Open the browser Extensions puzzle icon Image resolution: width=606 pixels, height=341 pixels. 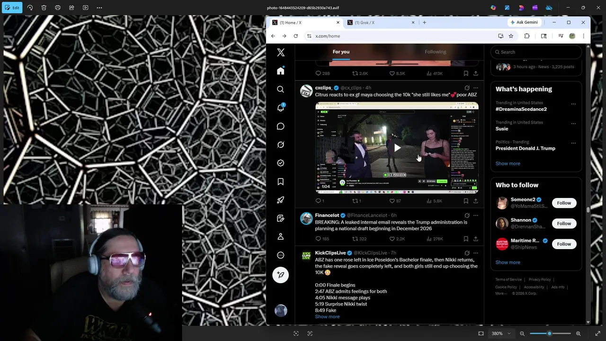pyautogui.click(x=527, y=36)
